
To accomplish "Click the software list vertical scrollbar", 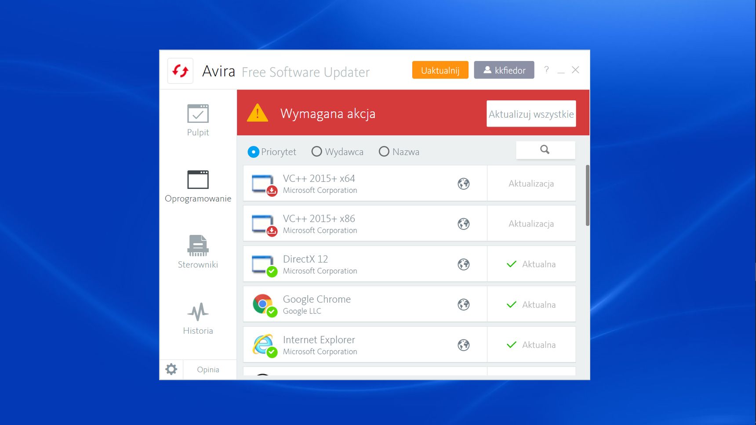I will click(588, 195).
